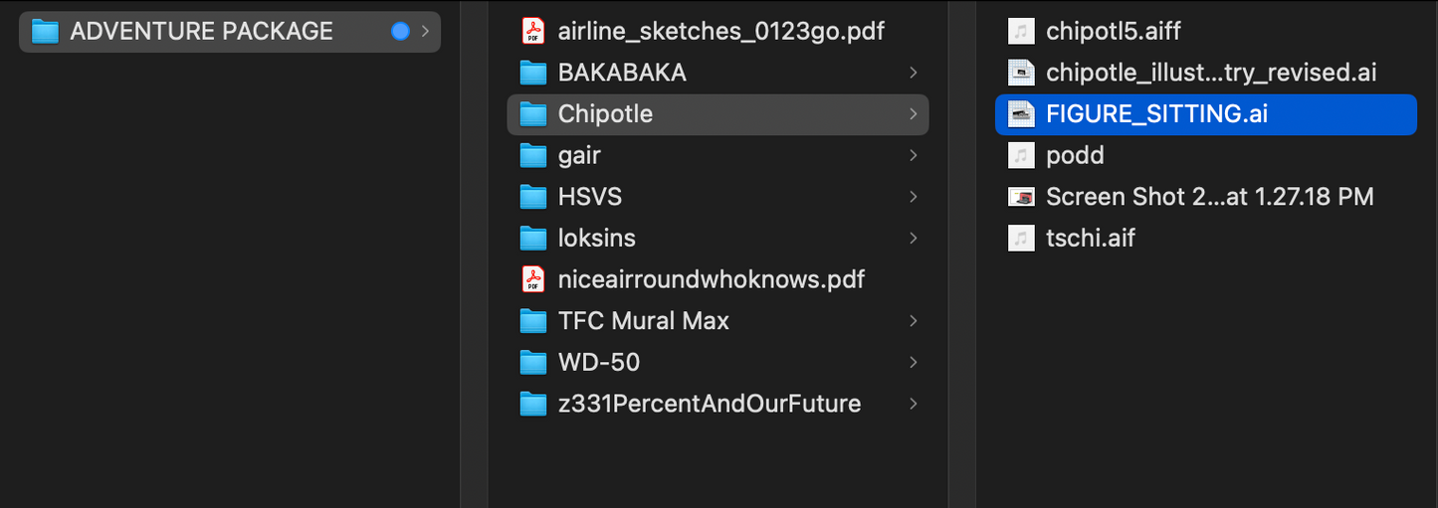Click the FIGURE_SITTING.ai file thumbnail icon
The height and width of the screenshot is (508, 1438).
coord(1021,114)
